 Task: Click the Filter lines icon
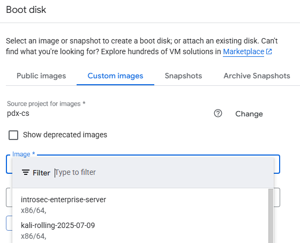coord(26,172)
